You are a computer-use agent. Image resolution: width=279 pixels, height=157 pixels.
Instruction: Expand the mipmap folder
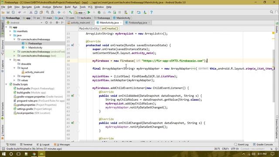(14, 76)
